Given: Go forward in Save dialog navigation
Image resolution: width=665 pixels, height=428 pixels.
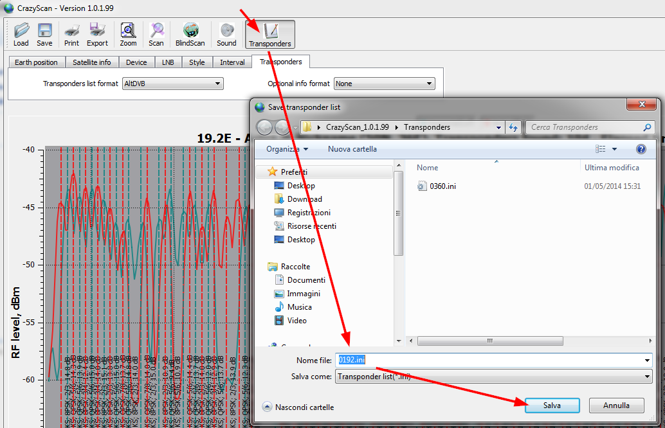Looking at the screenshot, I should [282, 127].
